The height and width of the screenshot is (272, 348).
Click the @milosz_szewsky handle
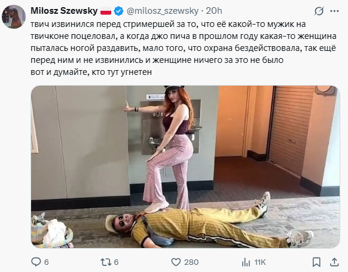[x=163, y=11]
